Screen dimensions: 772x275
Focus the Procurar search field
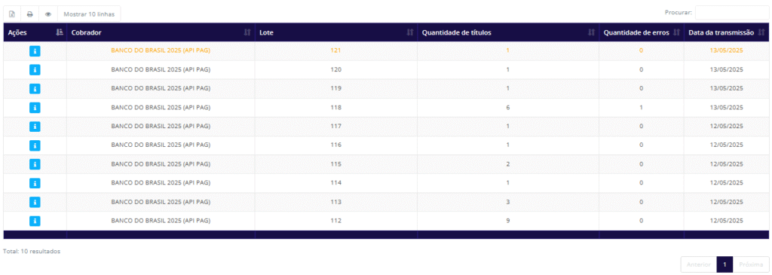tap(731, 13)
